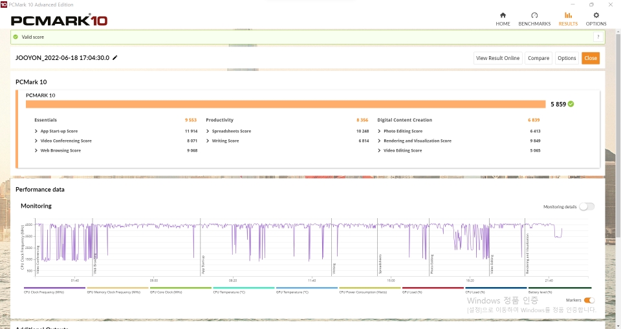
Task: Click the Essentials score 9 553
Action: click(190, 120)
